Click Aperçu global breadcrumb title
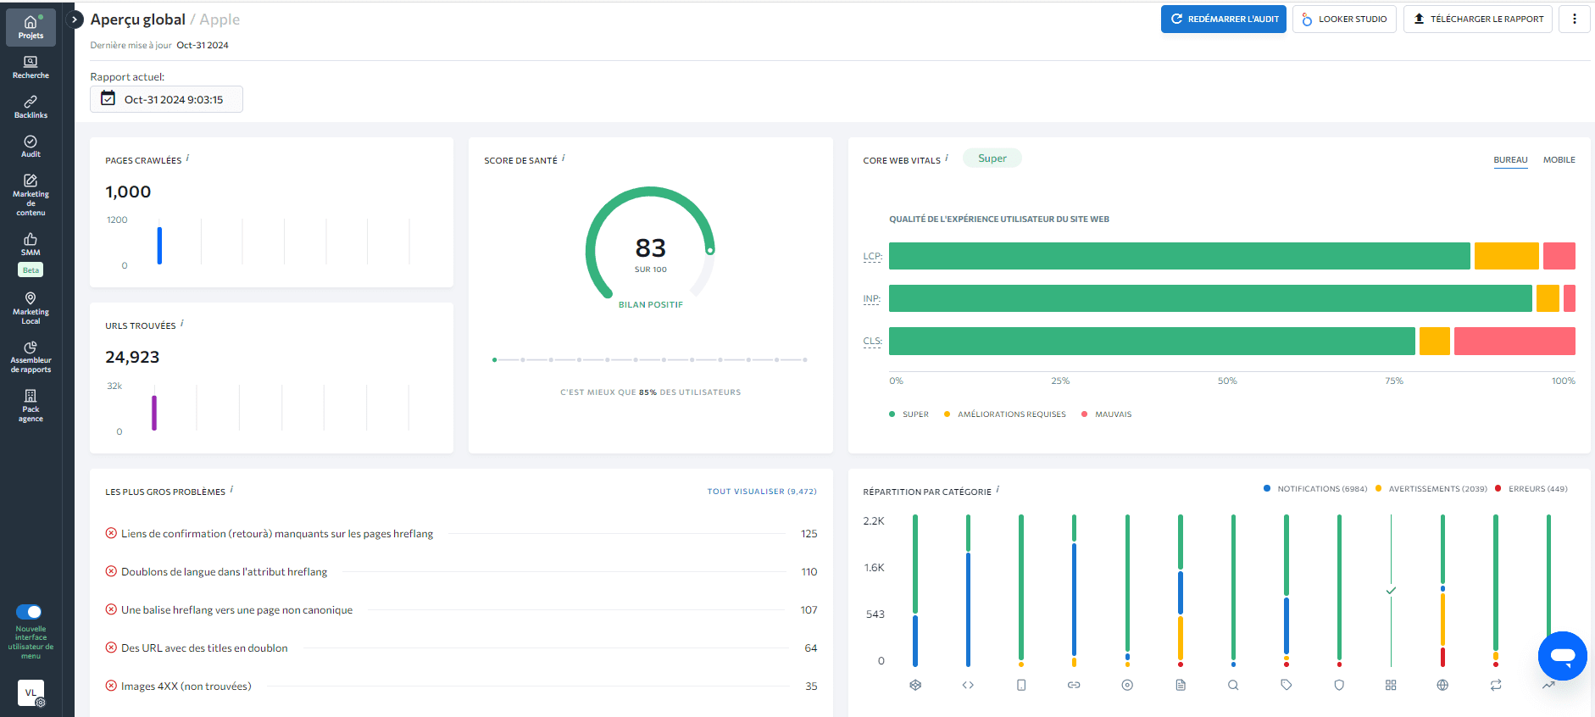Screen dimensions: 1595x717 click(x=138, y=19)
